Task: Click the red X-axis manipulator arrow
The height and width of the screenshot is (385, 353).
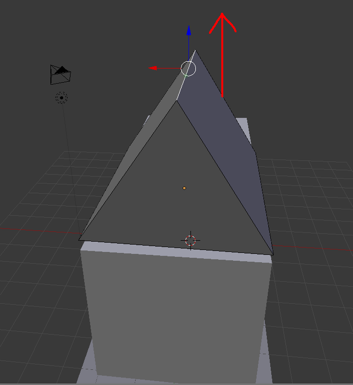Action: tap(153, 68)
